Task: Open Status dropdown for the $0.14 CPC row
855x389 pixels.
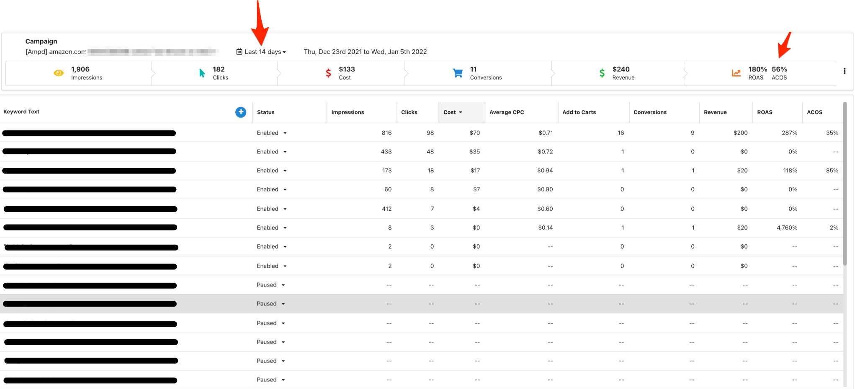Action: [x=272, y=228]
